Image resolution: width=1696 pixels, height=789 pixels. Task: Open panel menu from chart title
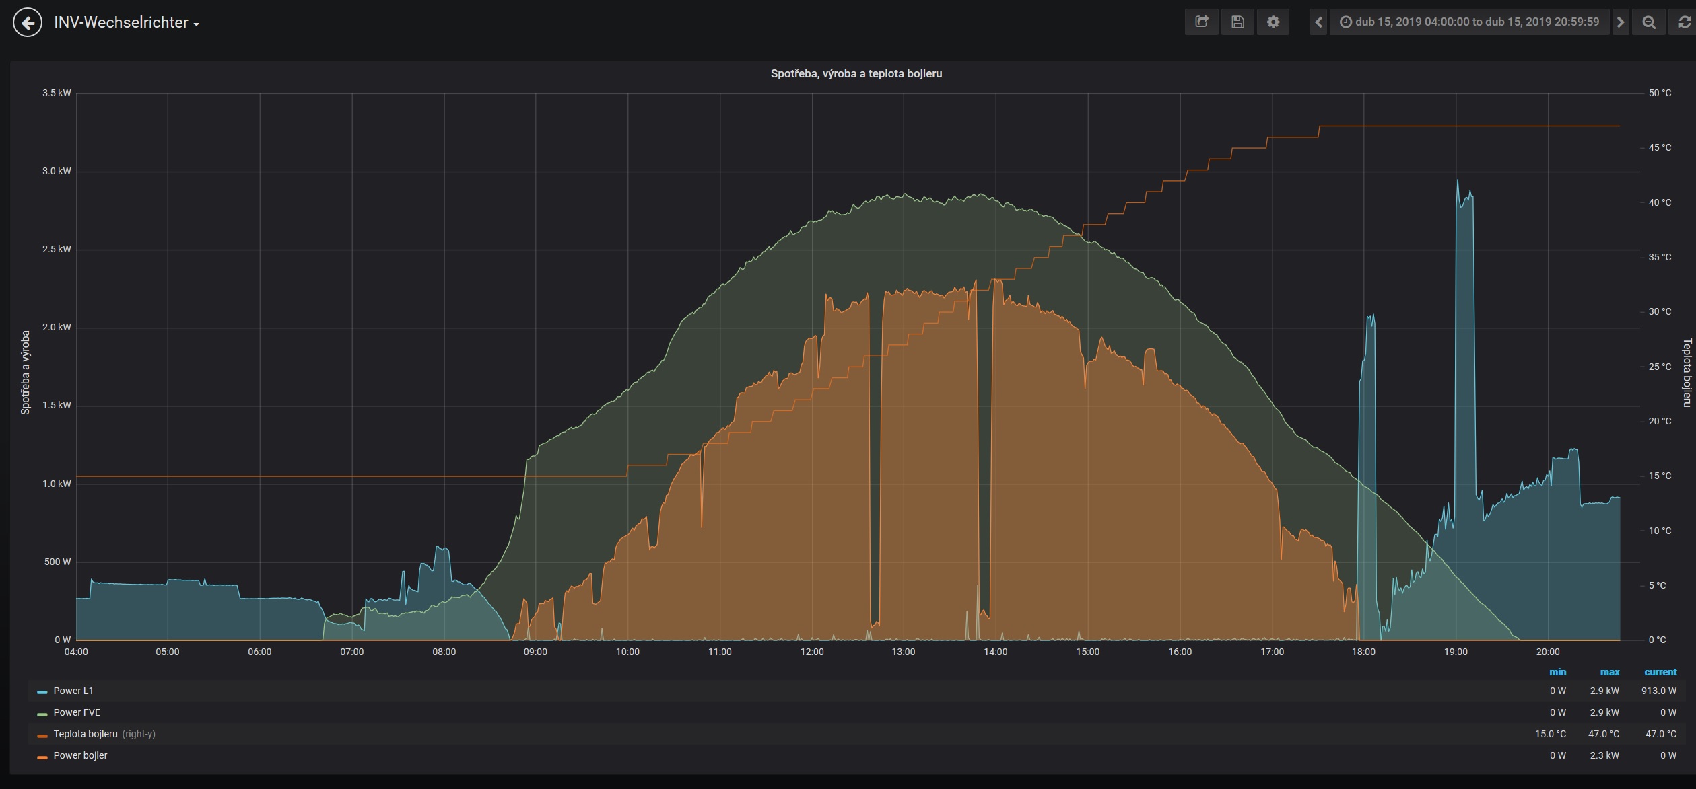856,74
